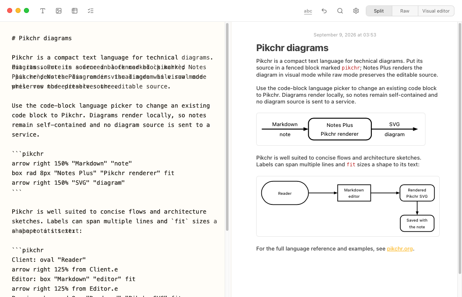Insert a table using the table icon
The height and width of the screenshot is (297, 462).
pos(74,11)
